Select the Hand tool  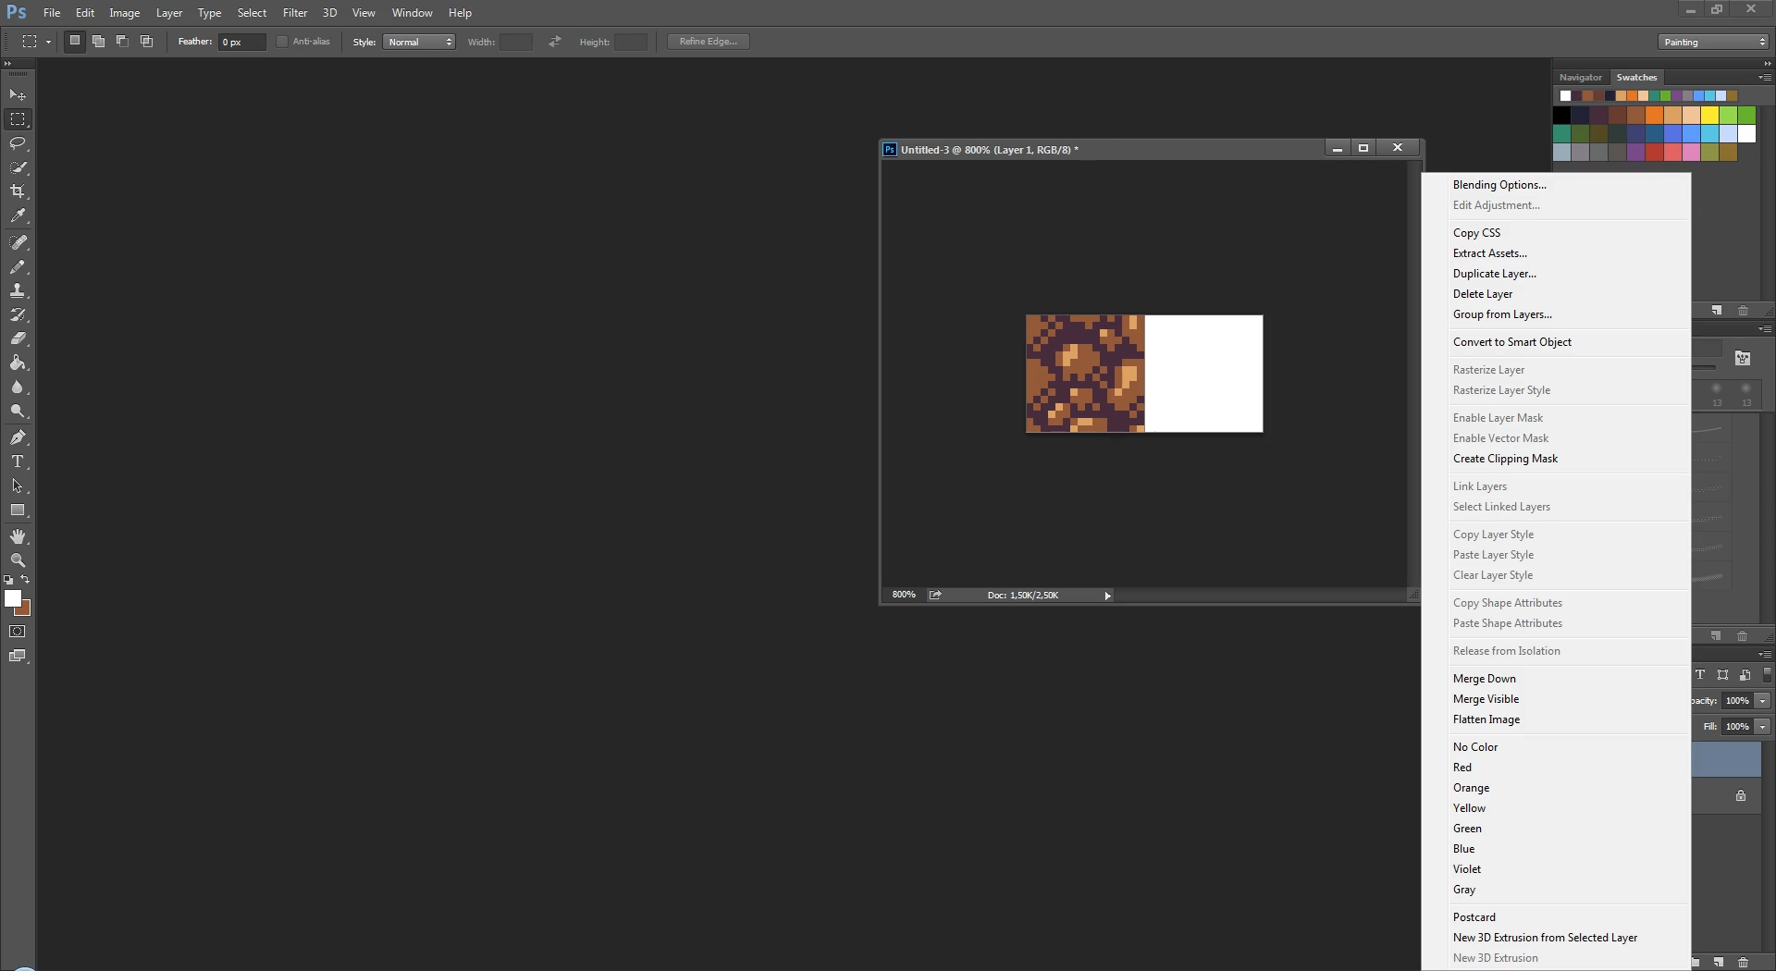point(18,536)
